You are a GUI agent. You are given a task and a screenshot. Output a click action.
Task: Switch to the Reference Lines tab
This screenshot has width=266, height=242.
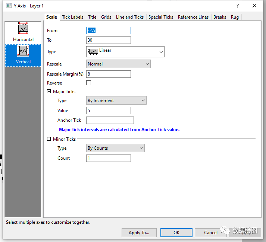pyautogui.click(x=193, y=17)
